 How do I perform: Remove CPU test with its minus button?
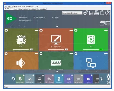click(x=36, y=30)
